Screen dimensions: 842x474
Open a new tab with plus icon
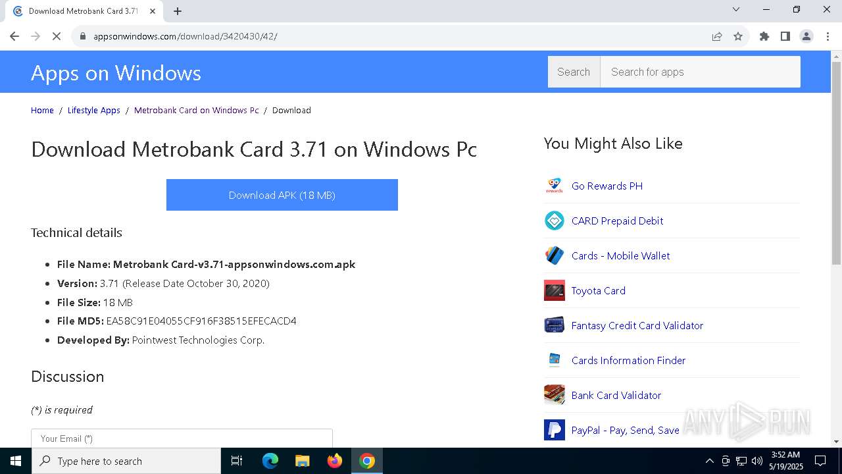pos(178,11)
